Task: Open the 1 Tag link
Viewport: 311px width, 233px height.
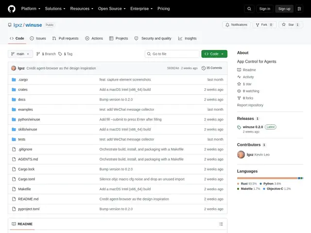Action: tap(65, 54)
